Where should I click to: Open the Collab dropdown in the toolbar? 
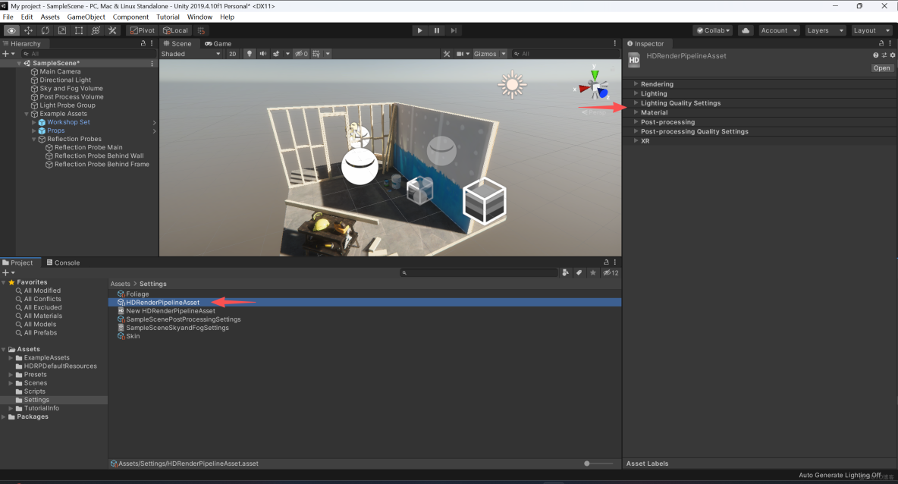[x=711, y=30]
